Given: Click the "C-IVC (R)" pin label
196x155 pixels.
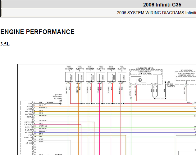Looking at the screenshot, I should [x=29, y=130].
